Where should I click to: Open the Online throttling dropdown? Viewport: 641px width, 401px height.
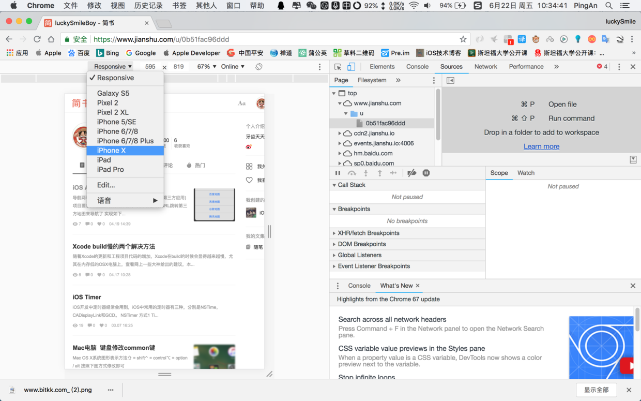click(233, 67)
